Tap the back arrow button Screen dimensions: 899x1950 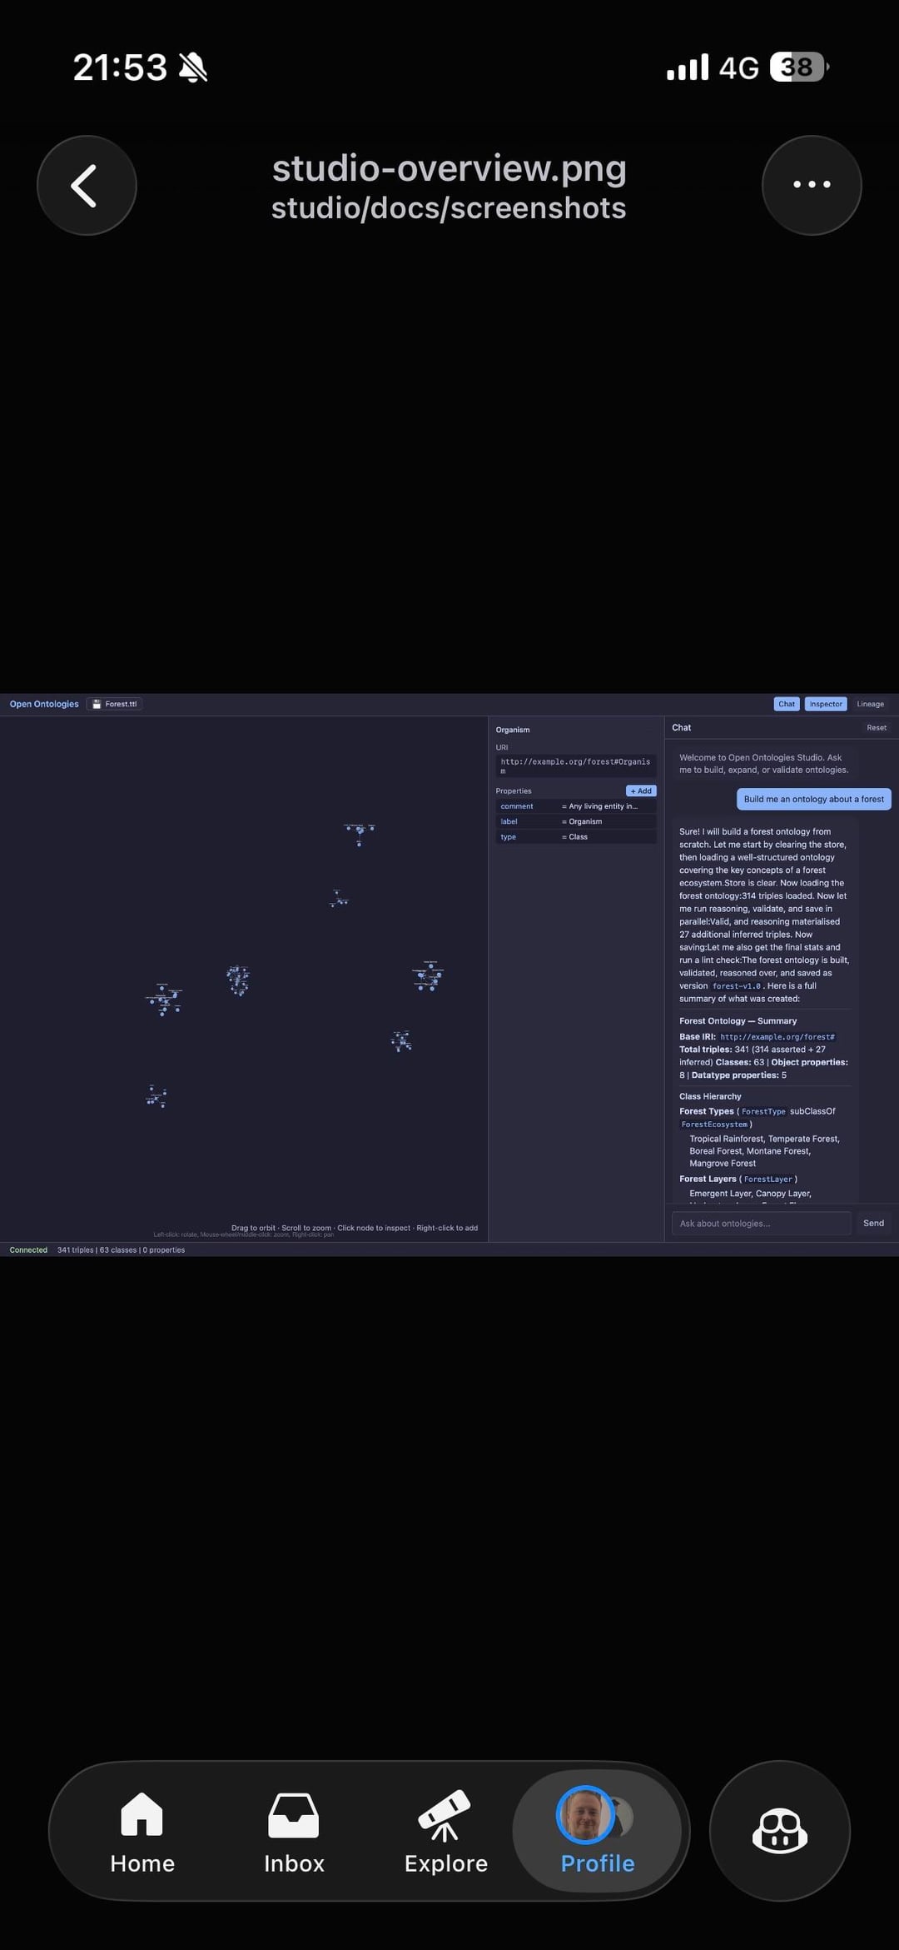(x=87, y=185)
